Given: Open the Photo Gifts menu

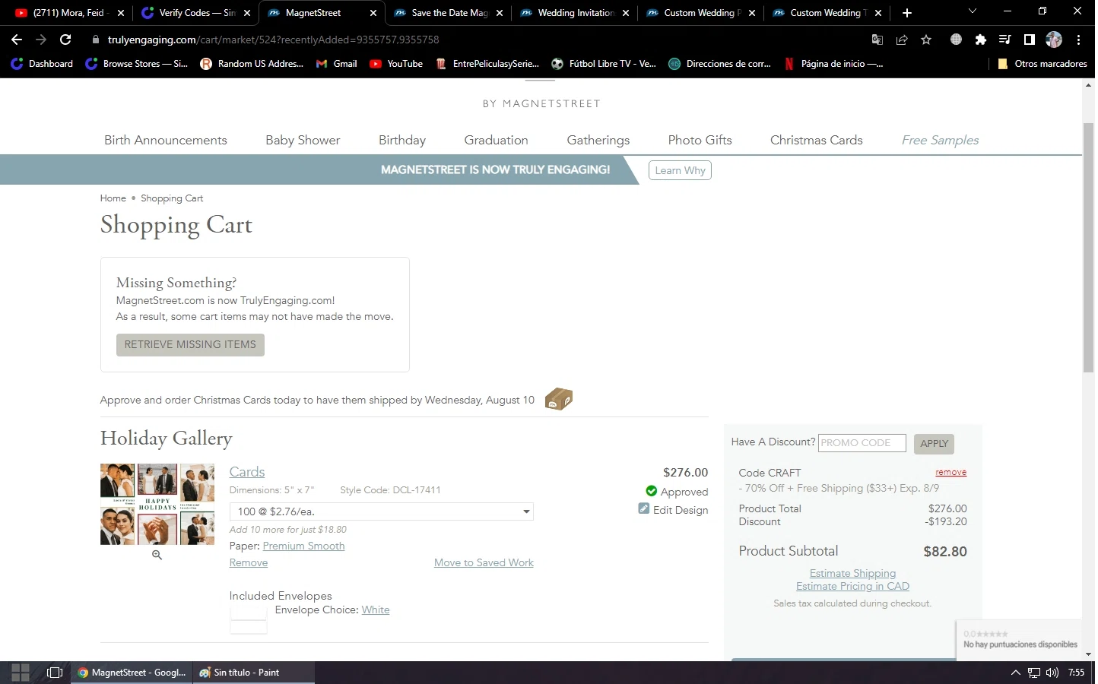Looking at the screenshot, I should pyautogui.click(x=700, y=140).
